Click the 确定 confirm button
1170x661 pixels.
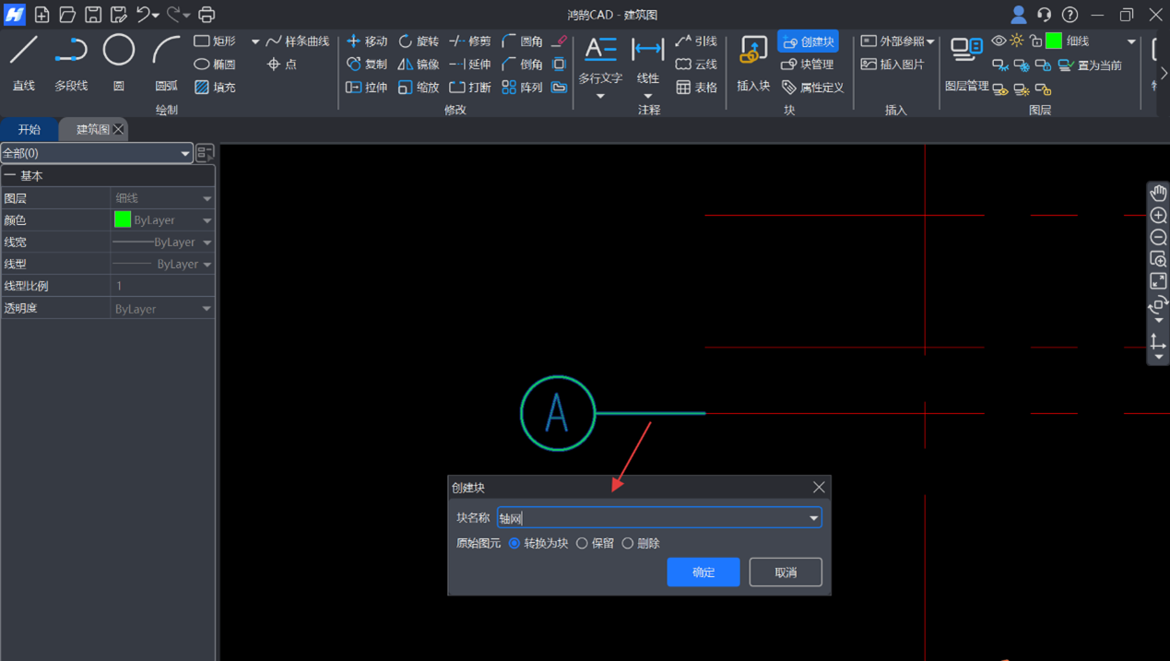pos(703,572)
